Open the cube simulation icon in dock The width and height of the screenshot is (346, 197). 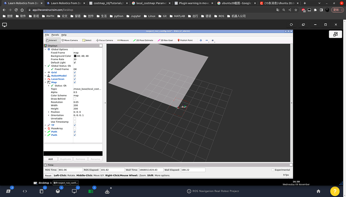[58, 191]
